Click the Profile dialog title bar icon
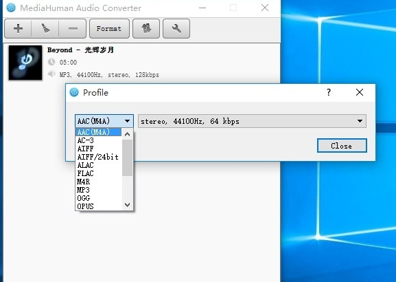This screenshot has height=282, width=396. point(74,92)
